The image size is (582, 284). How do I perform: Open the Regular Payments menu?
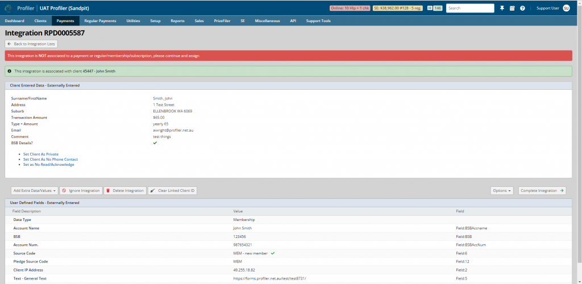coord(100,21)
